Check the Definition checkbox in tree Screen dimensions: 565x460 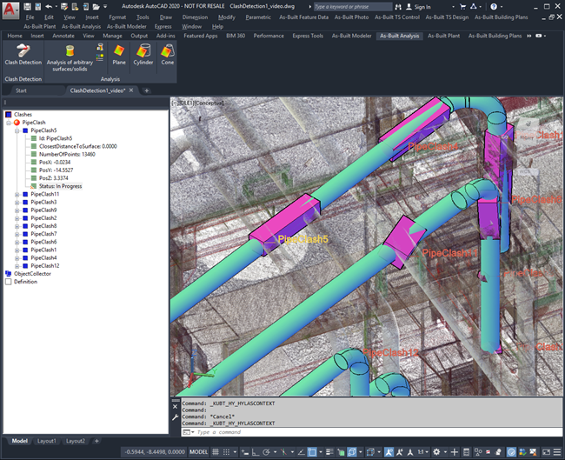(x=9, y=282)
